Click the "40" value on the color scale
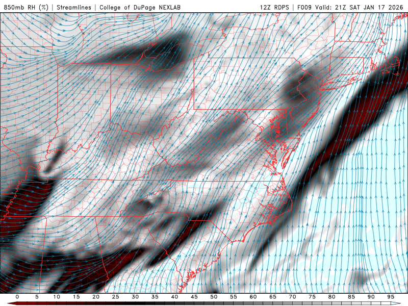Screen dimensions: 408x306 click(174, 297)
